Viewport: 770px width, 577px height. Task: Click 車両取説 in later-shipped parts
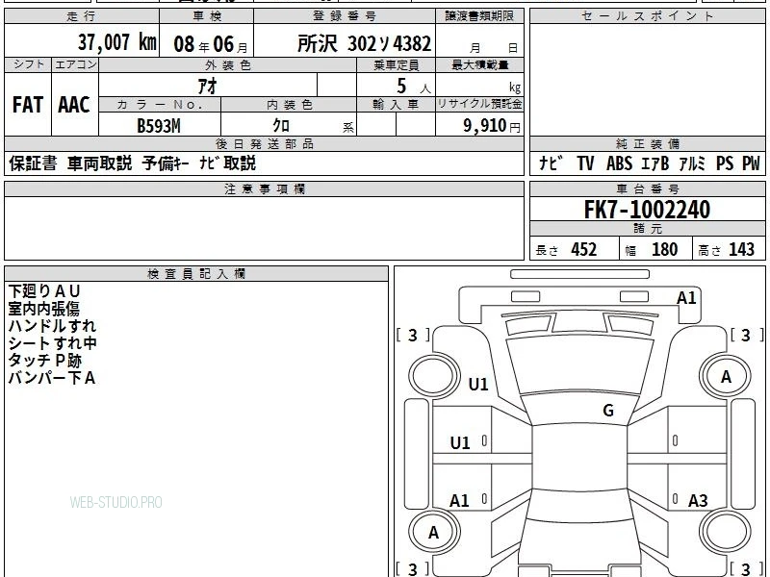pos(100,163)
